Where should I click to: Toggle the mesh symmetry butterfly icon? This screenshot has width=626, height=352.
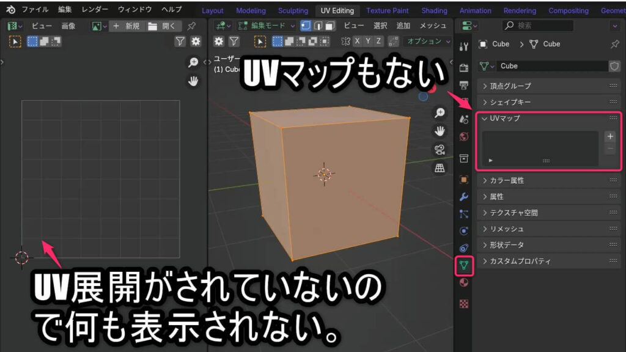(x=346, y=42)
